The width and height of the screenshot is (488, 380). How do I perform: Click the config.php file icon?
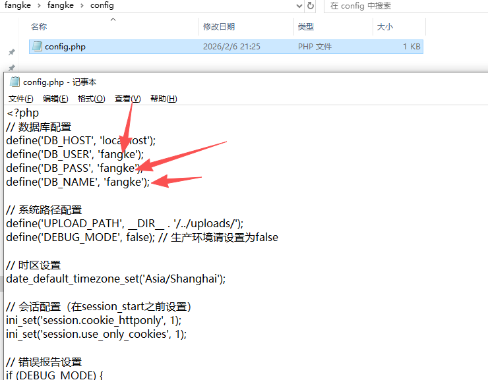pos(36,47)
